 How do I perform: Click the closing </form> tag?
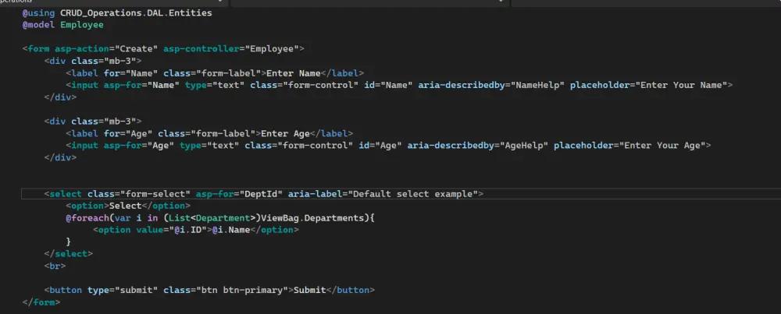point(41,302)
